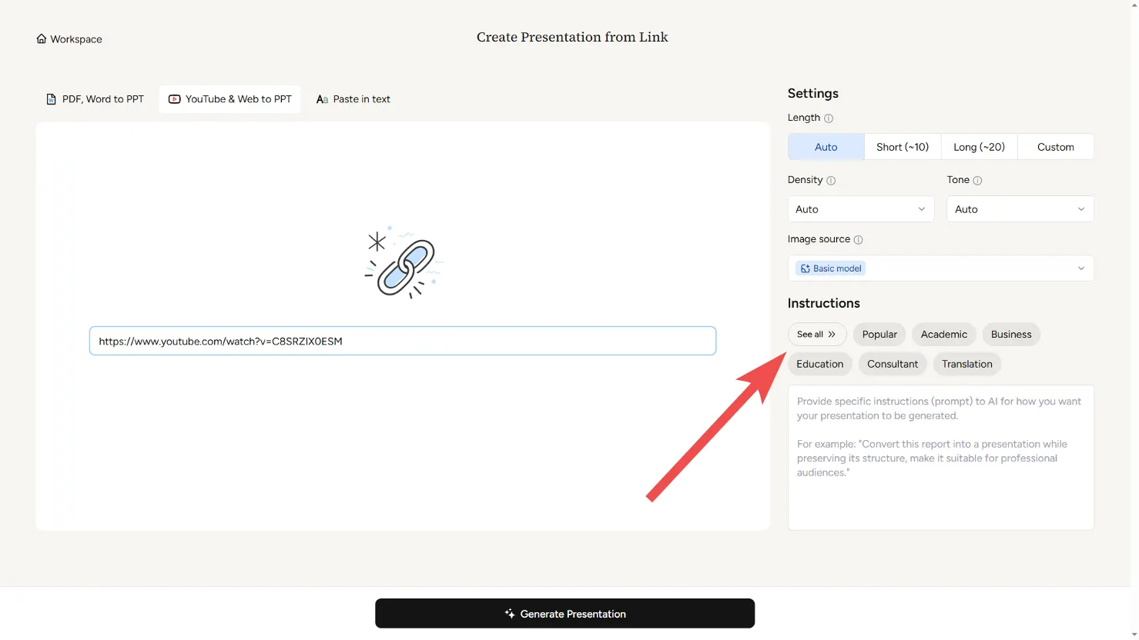Choose Custom length option
1139x640 pixels.
coord(1055,147)
